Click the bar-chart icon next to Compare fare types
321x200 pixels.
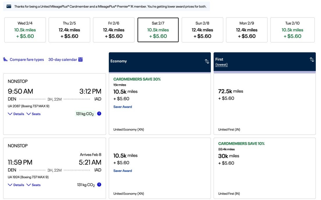(x=5, y=59)
